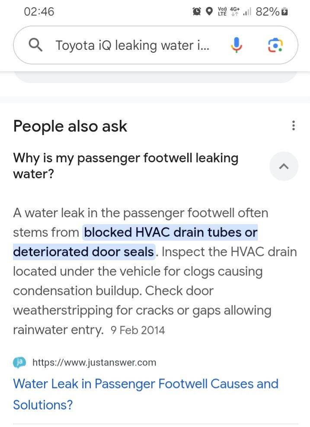This screenshot has height=427, width=310.
Task: Collapse the passenger footwell question chevron
Action: click(284, 166)
